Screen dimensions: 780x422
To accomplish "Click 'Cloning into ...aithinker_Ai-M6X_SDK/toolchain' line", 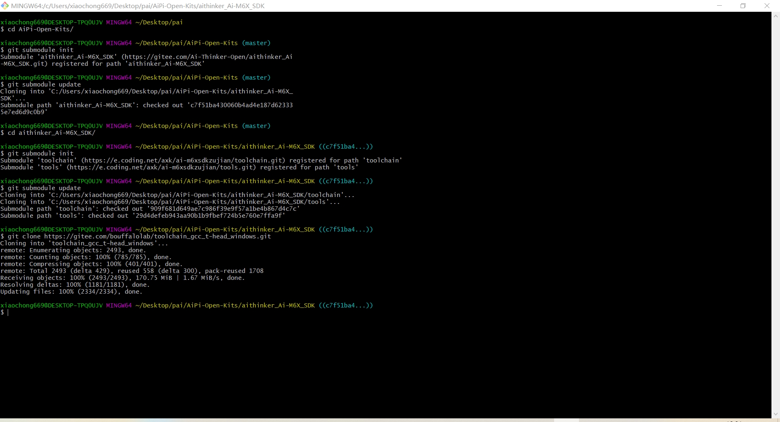I will tap(178, 195).
